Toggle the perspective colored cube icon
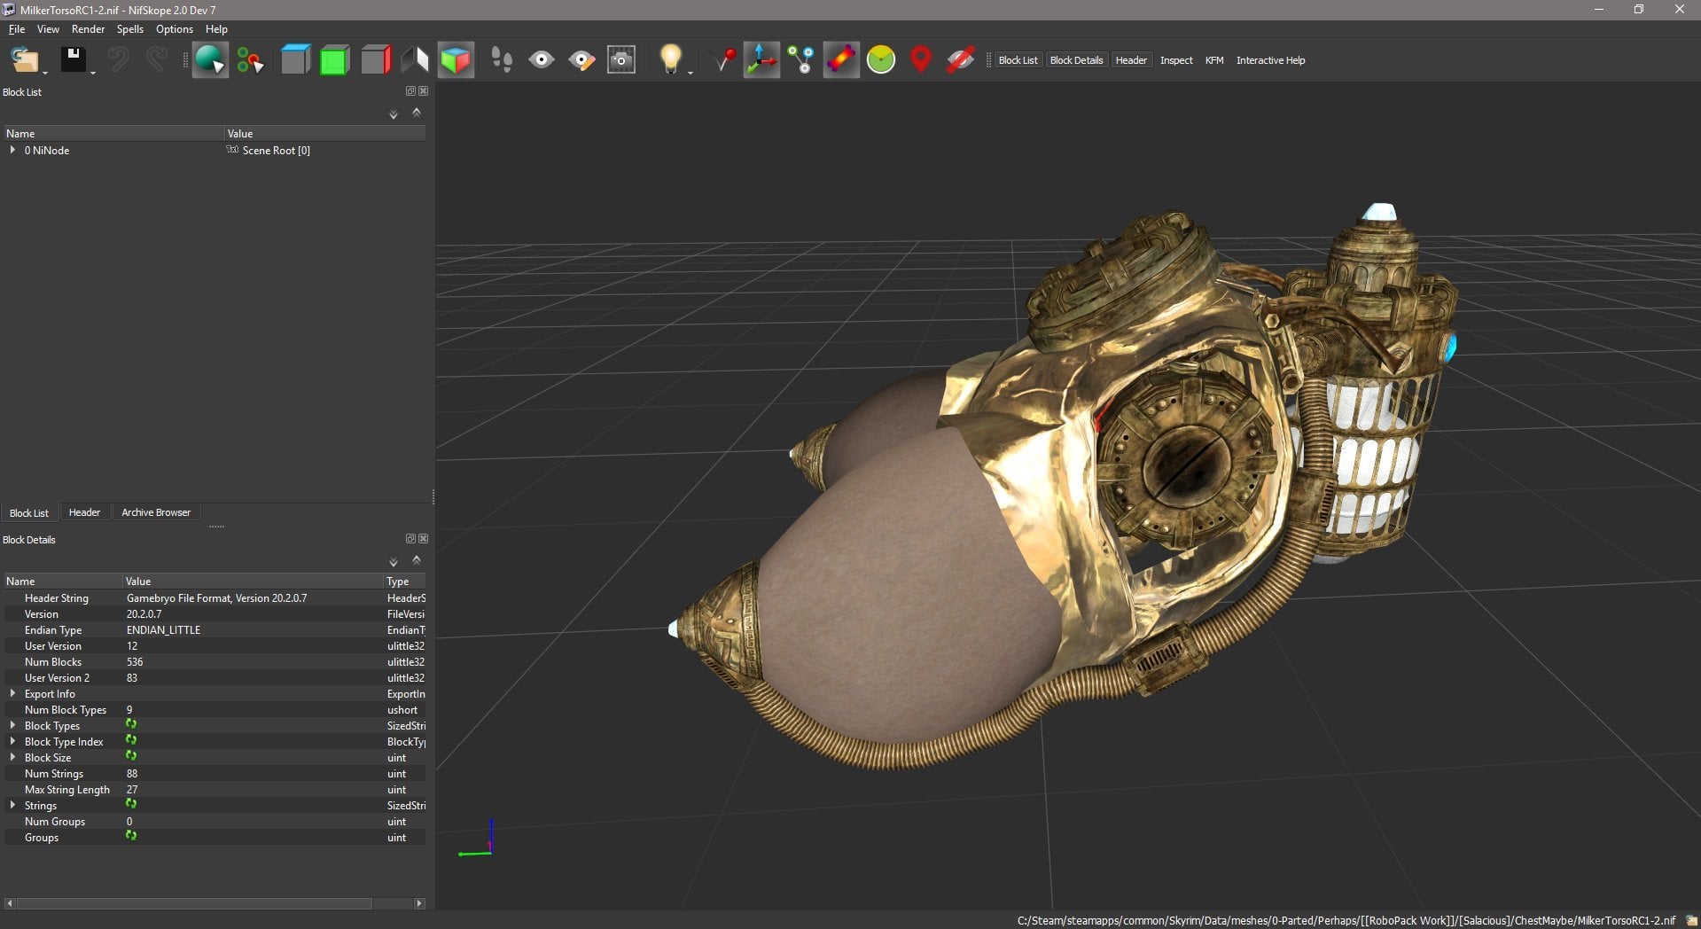The height and width of the screenshot is (929, 1701). tap(456, 60)
